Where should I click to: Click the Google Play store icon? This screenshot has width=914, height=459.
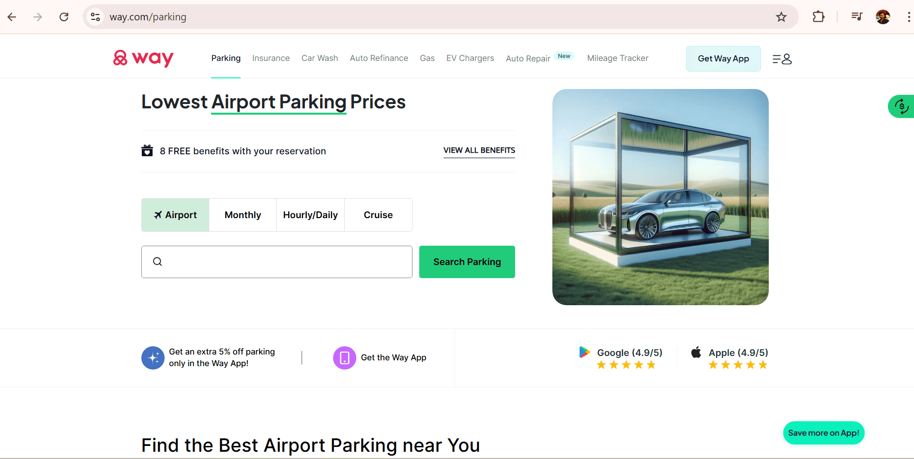tap(584, 353)
